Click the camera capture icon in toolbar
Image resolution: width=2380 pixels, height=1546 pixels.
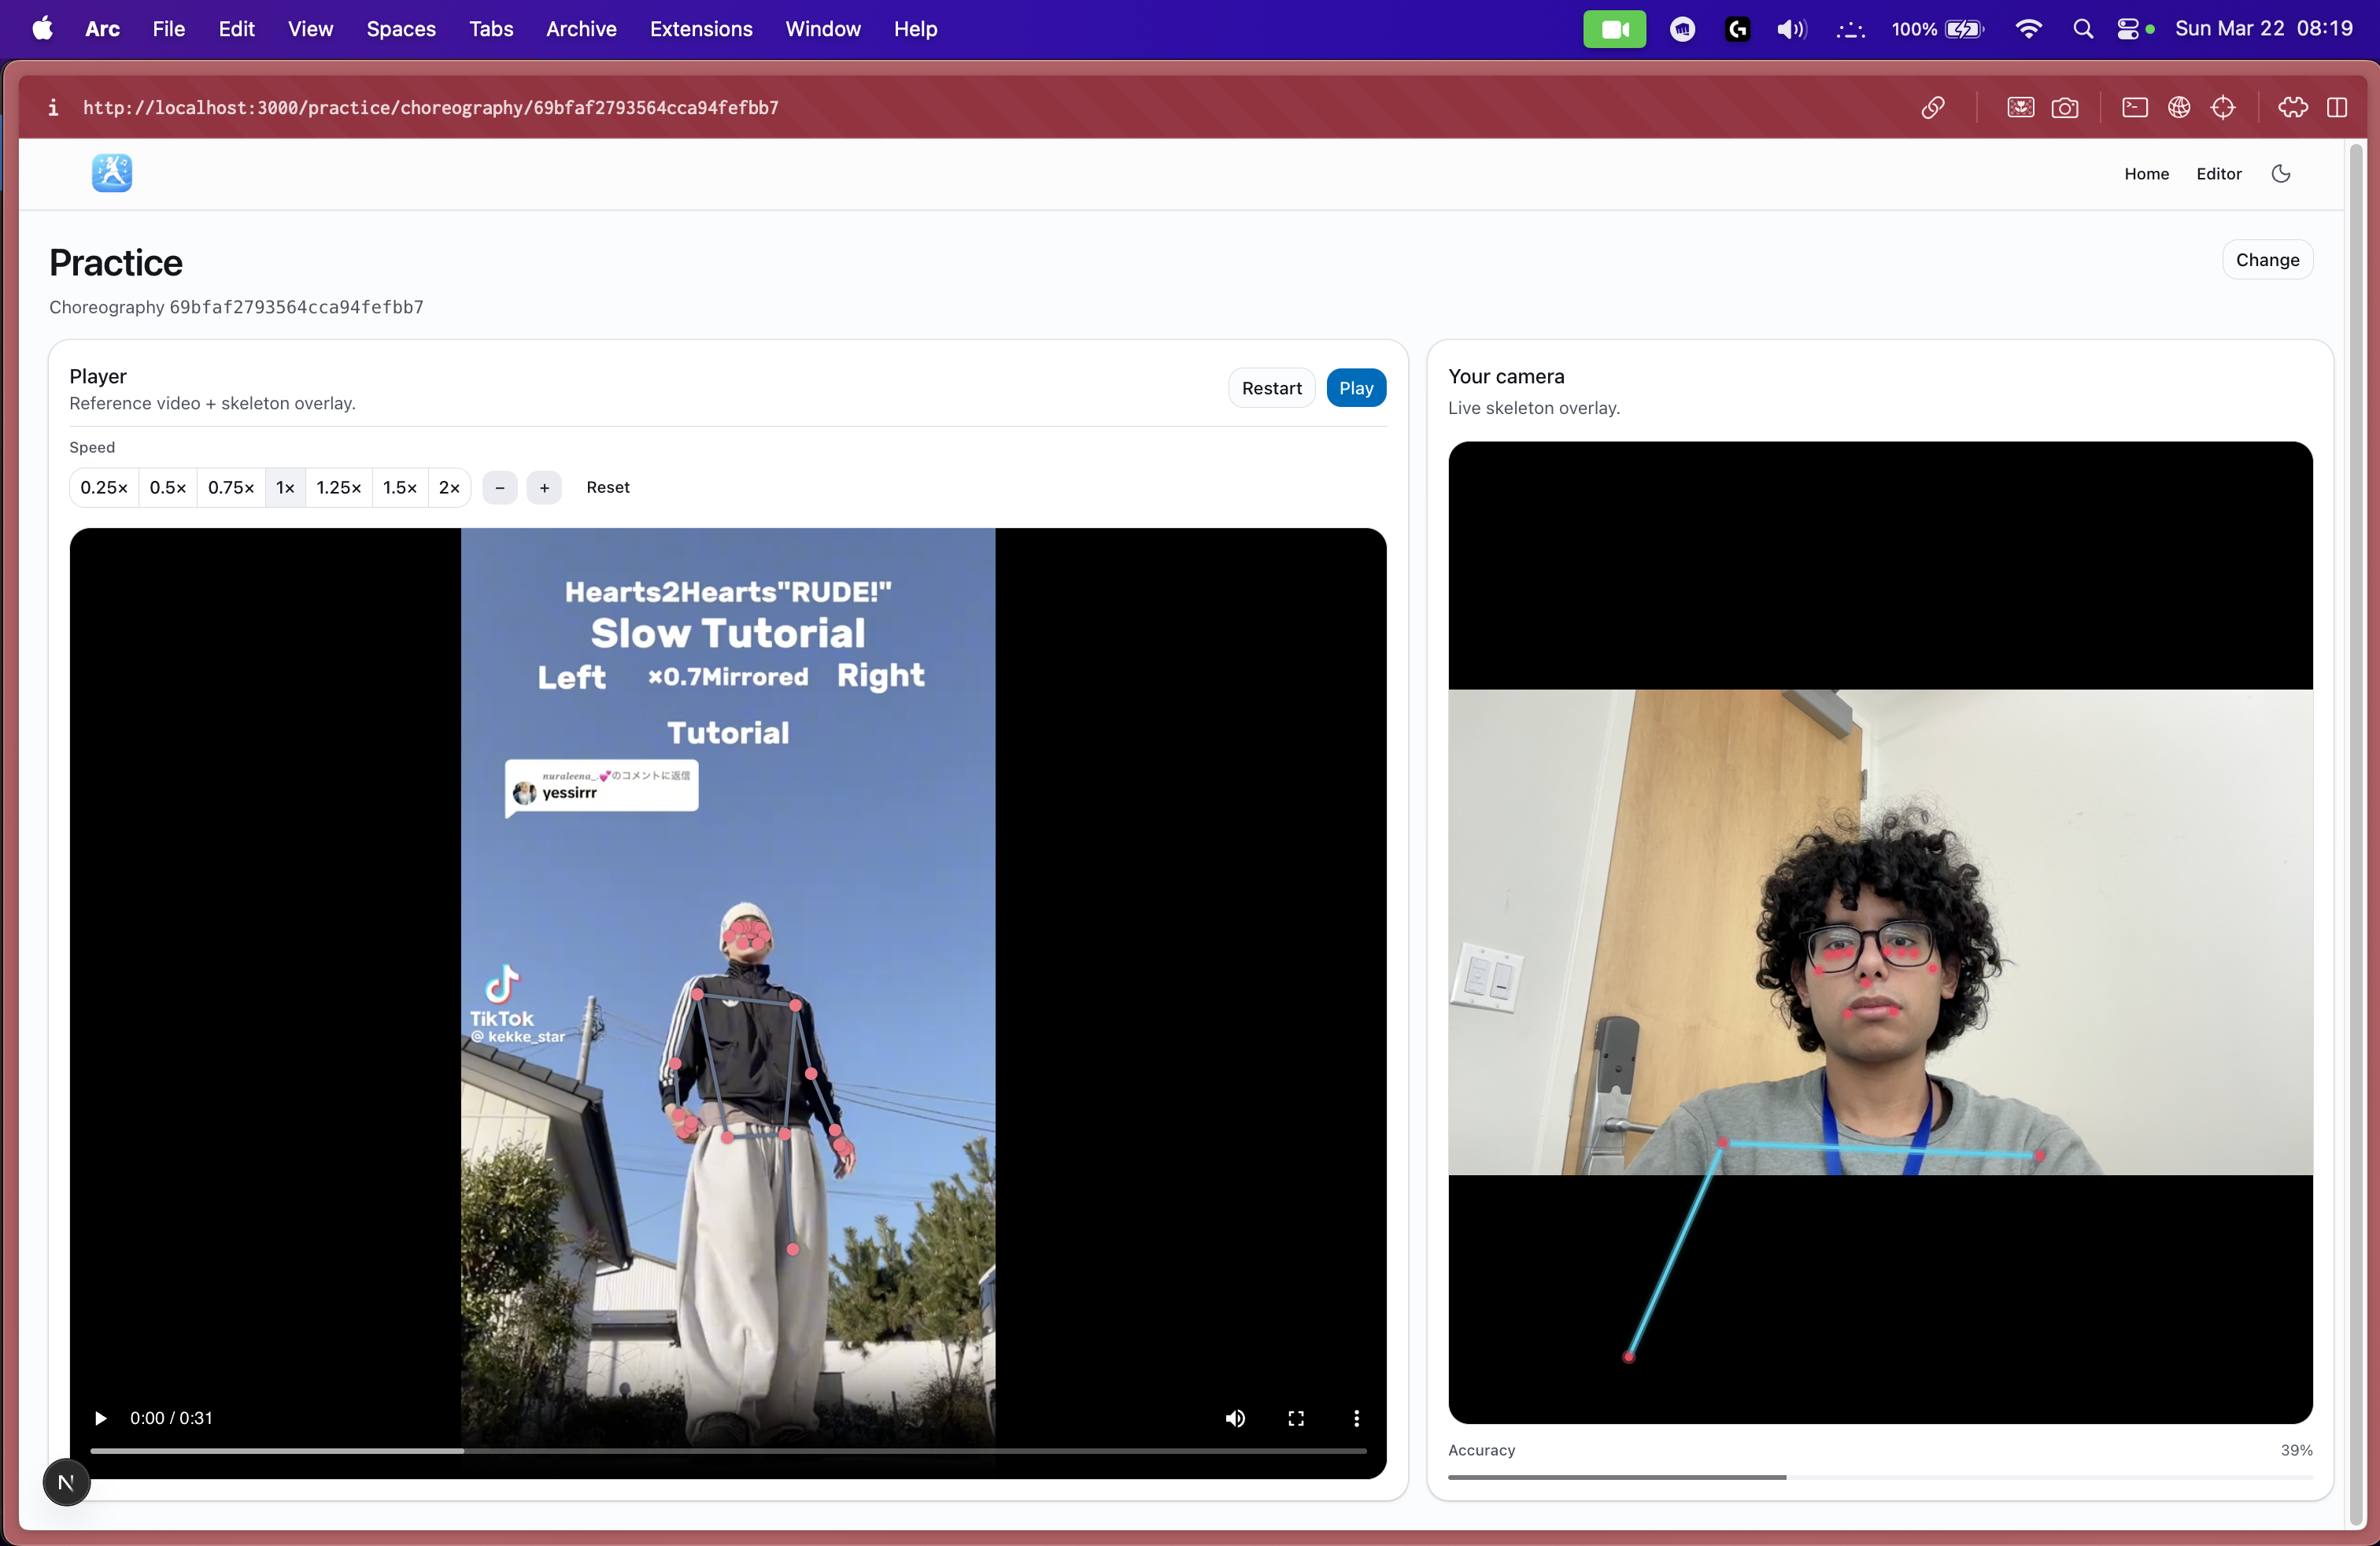pyautogui.click(x=2064, y=108)
